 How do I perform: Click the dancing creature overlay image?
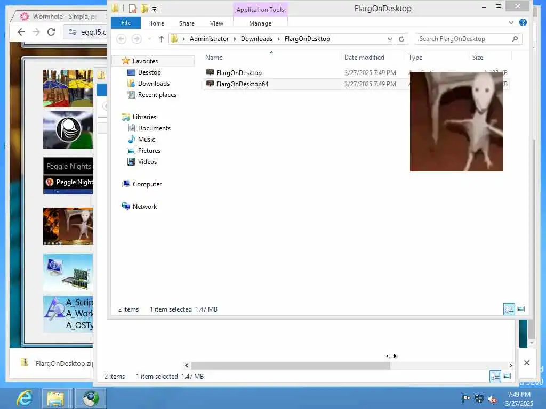click(x=456, y=122)
